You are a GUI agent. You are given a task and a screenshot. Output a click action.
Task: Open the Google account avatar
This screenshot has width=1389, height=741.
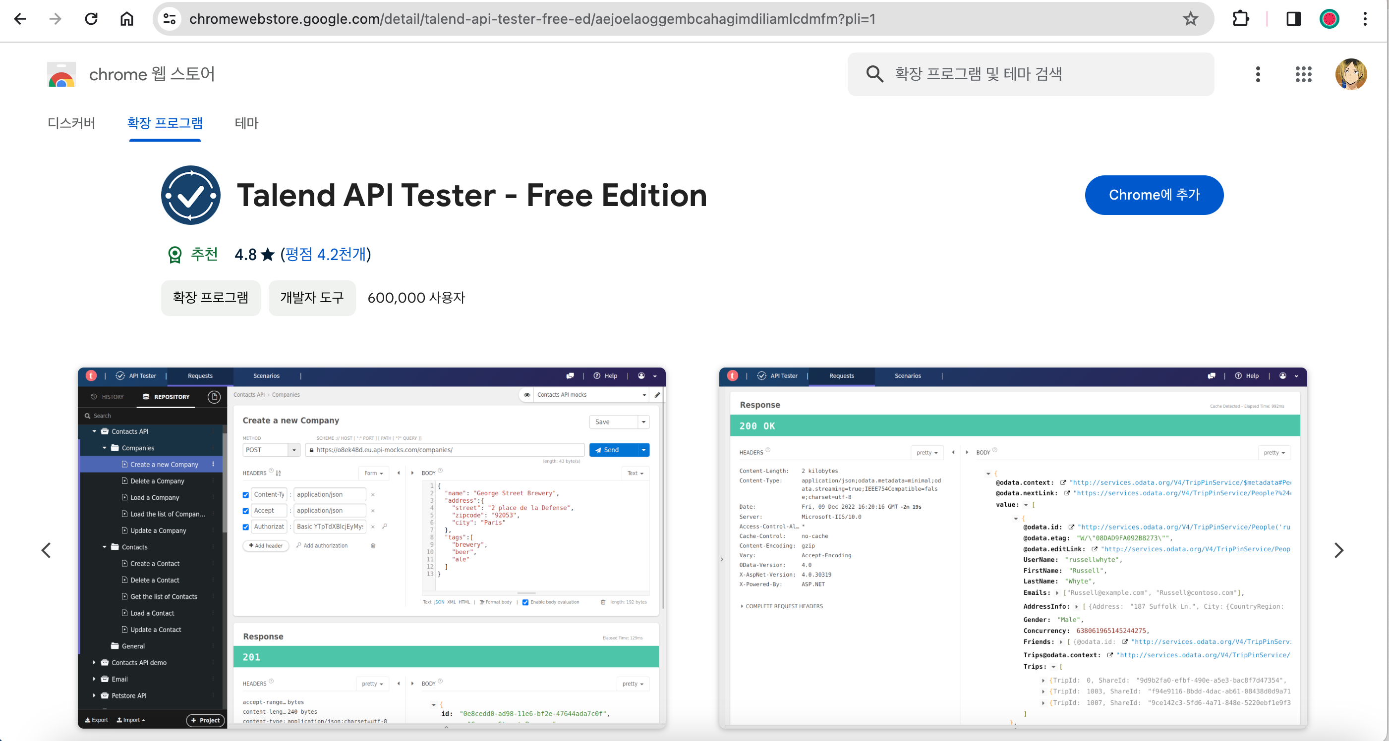click(1350, 74)
